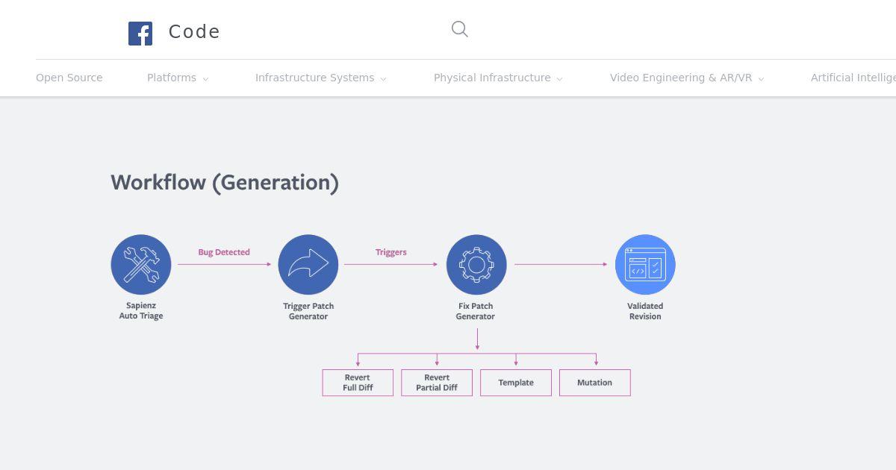
Task: Open the Open Source menu item
Action: 69,78
